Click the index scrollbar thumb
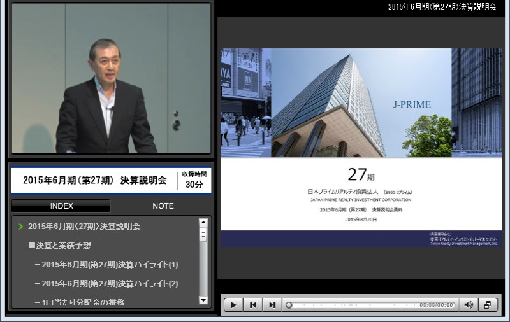The width and height of the screenshot is (510, 322). (203, 234)
